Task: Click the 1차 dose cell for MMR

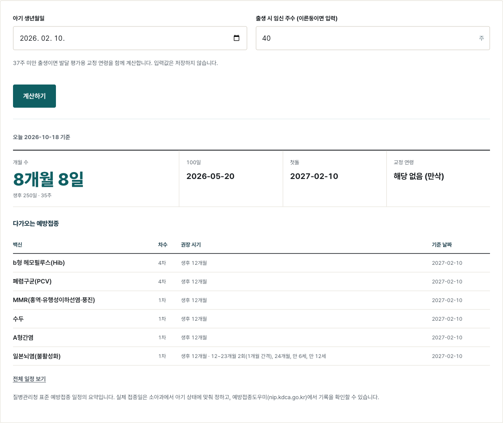Action: coord(162,300)
